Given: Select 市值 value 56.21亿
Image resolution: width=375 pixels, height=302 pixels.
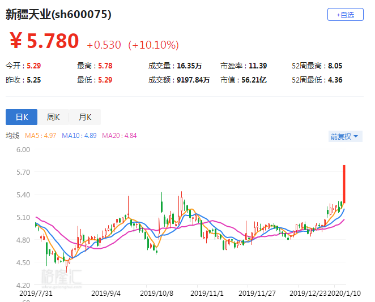Looking at the screenshot, I should [x=254, y=80].
